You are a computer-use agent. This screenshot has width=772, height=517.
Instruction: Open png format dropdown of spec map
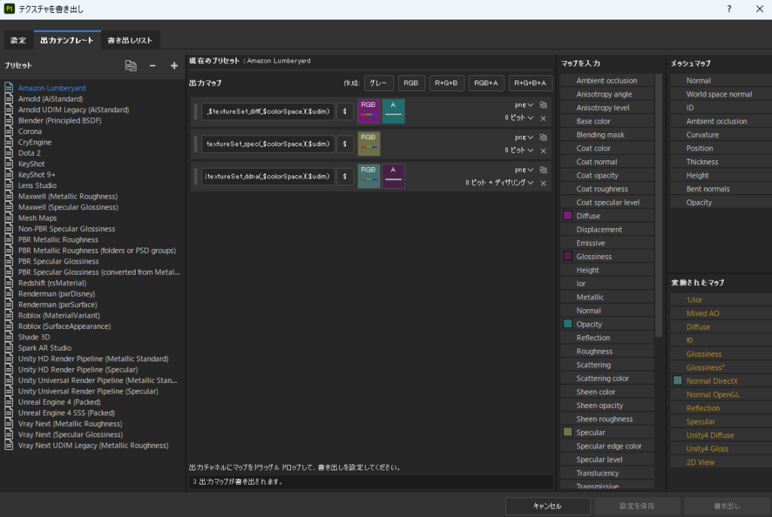click(x=524, y=137)
